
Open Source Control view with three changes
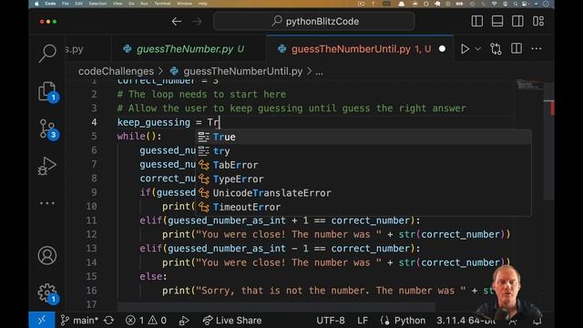tap(47, 129)
